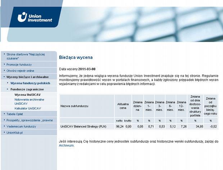223x170 pixels.
Task: Click valuation date 2011-03-08
Action: pos(87,69)
